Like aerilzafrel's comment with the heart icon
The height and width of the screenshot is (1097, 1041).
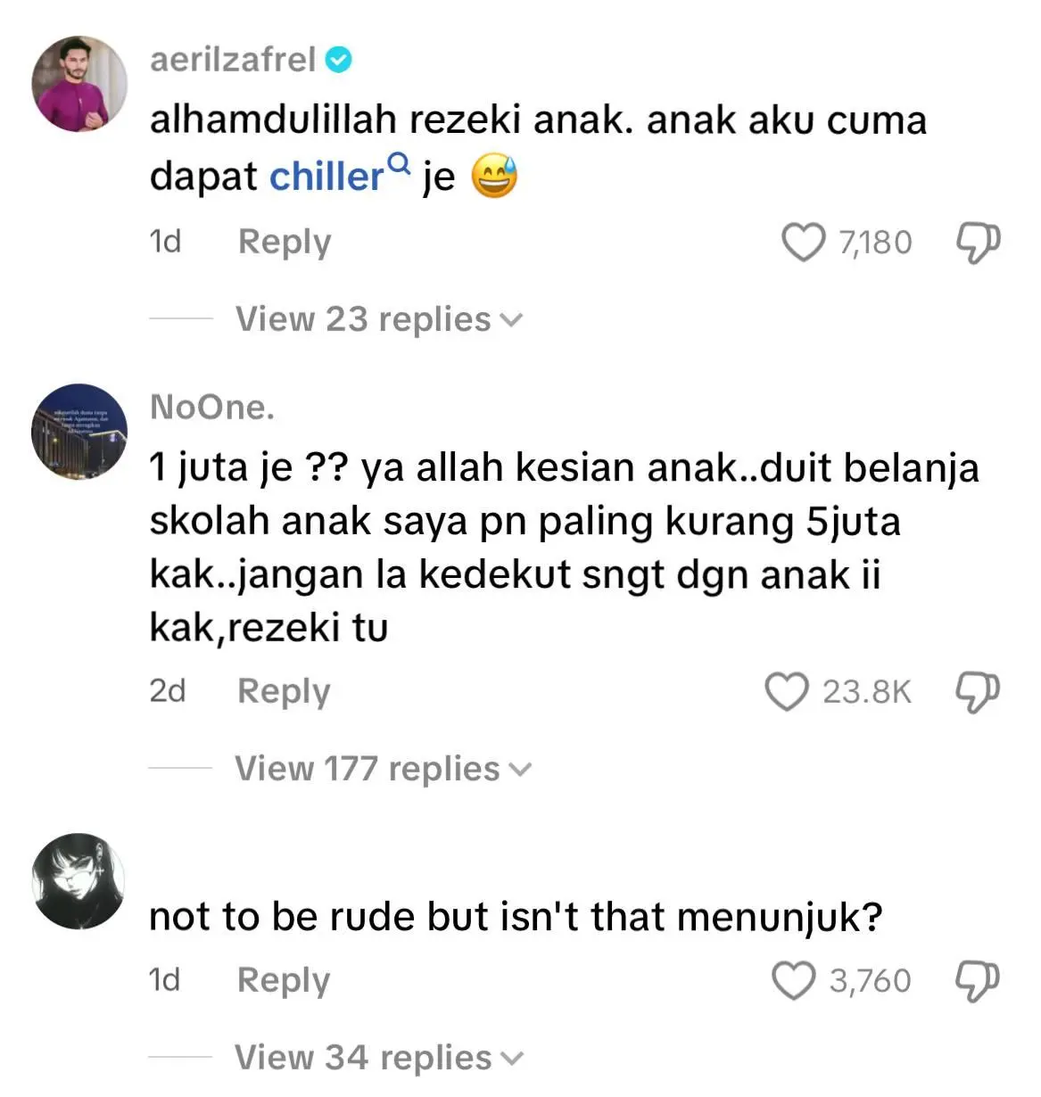coord(804,242)
